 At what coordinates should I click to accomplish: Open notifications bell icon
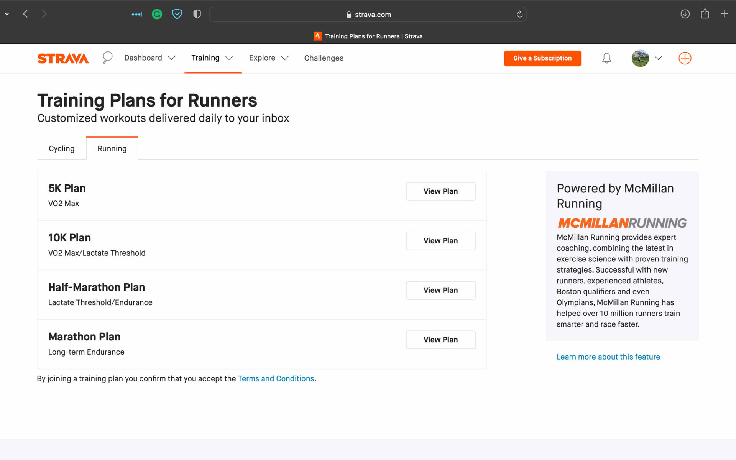606,58
